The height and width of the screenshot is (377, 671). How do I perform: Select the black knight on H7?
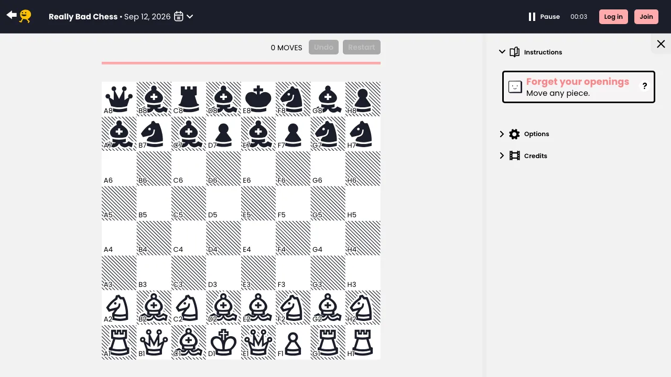click(363, 134)
